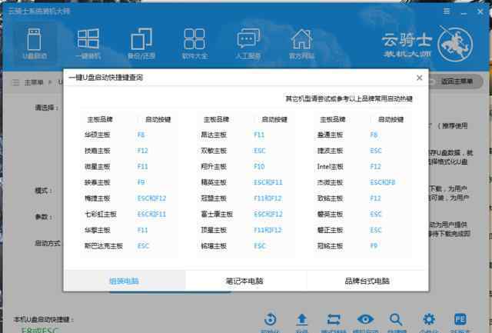492x333 pixels.
Task: Click the F9 key for 映泰主板
Action: click(141, 182)
